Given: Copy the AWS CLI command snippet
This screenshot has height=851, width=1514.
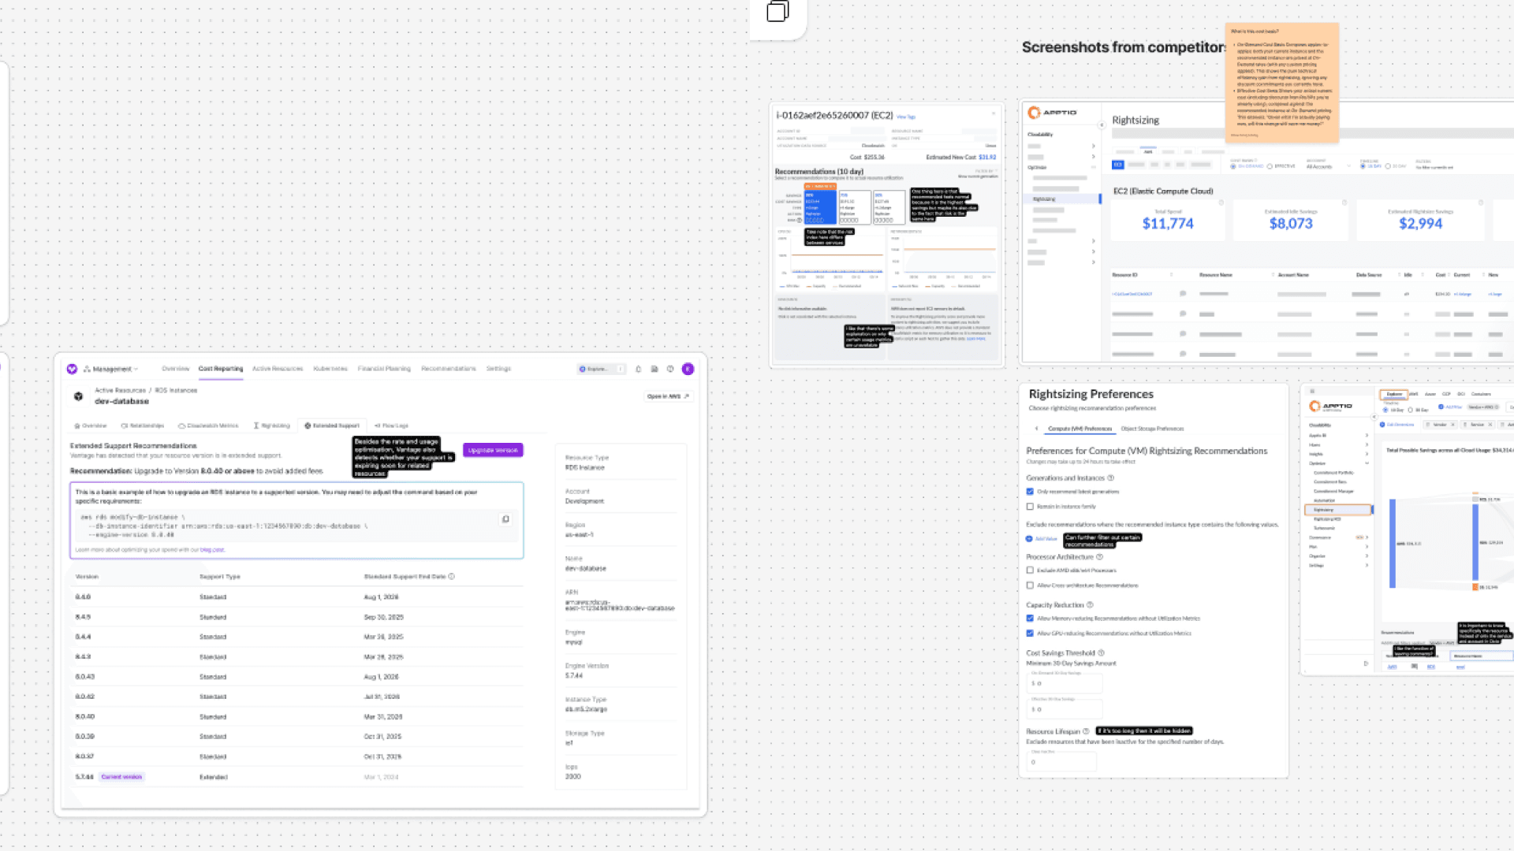Looking at the screenshot, I should point(505,519).
